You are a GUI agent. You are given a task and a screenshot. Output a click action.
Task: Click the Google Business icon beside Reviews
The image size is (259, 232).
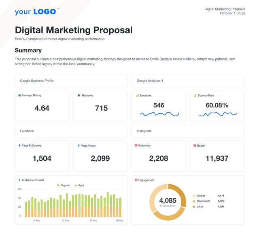coord(79,96)
